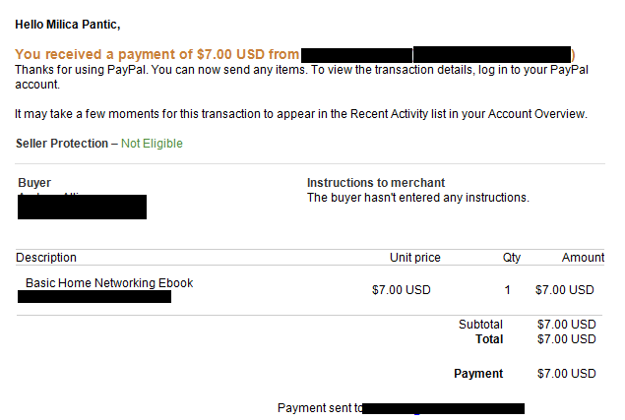
Task: Click the redacted item number under ebook
Action: click(94, 296)
